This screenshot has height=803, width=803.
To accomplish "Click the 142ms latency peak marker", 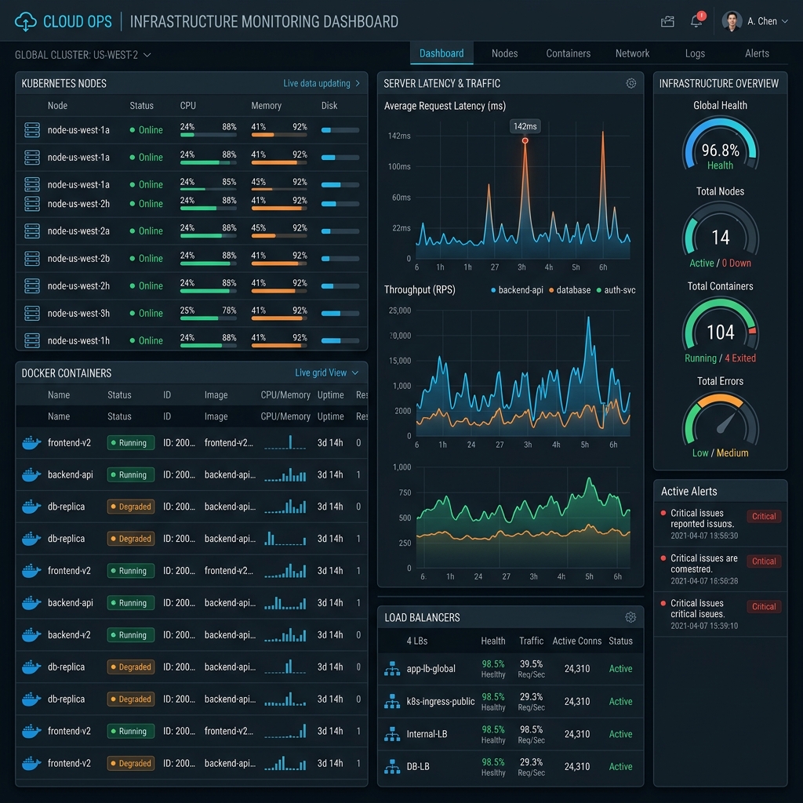I will point(525,140).
